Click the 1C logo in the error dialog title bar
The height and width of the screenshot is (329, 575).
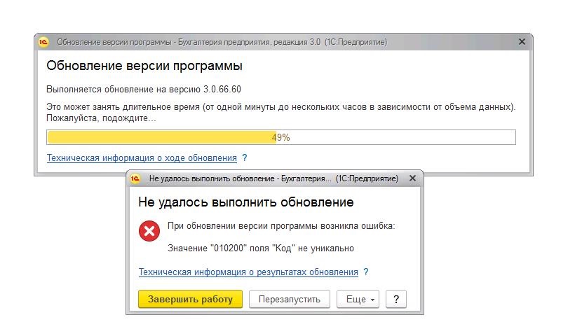point(136,178)
